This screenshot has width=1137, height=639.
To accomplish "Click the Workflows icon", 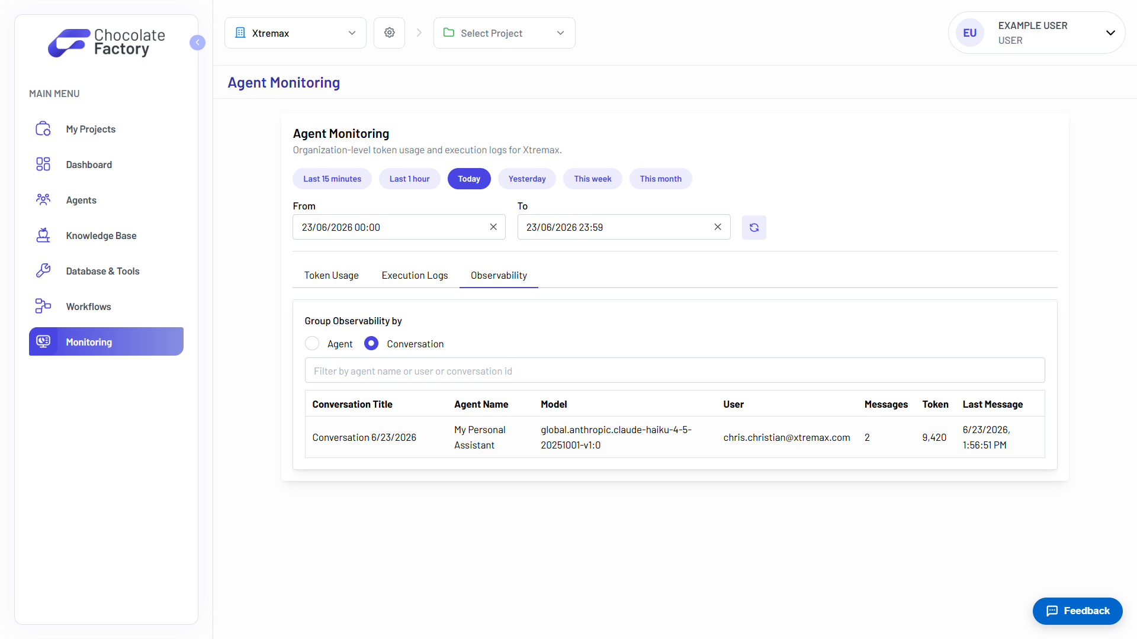I will click(x=43, y=306).
